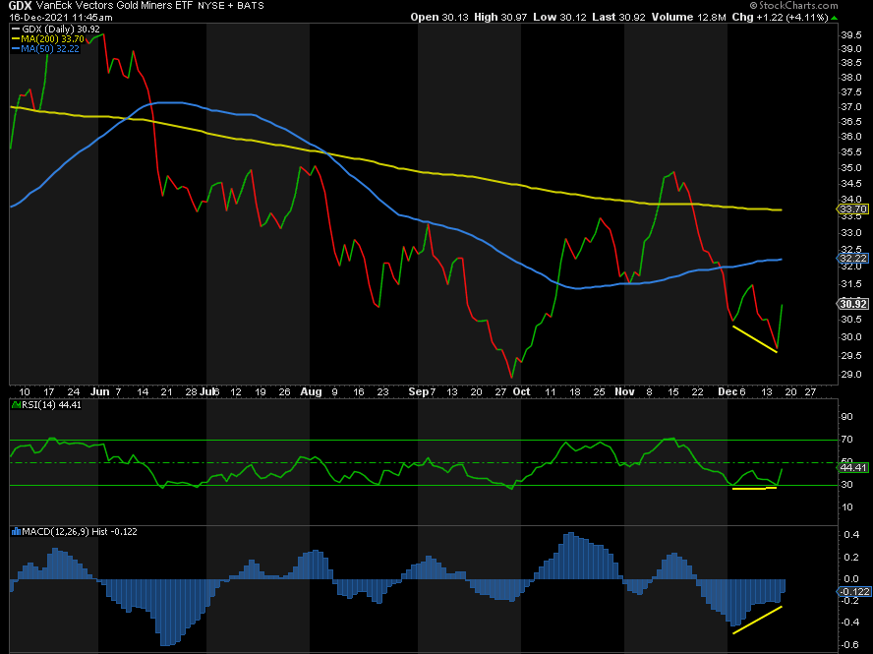Open the StockCharts.com copyright link

(793, 6)
